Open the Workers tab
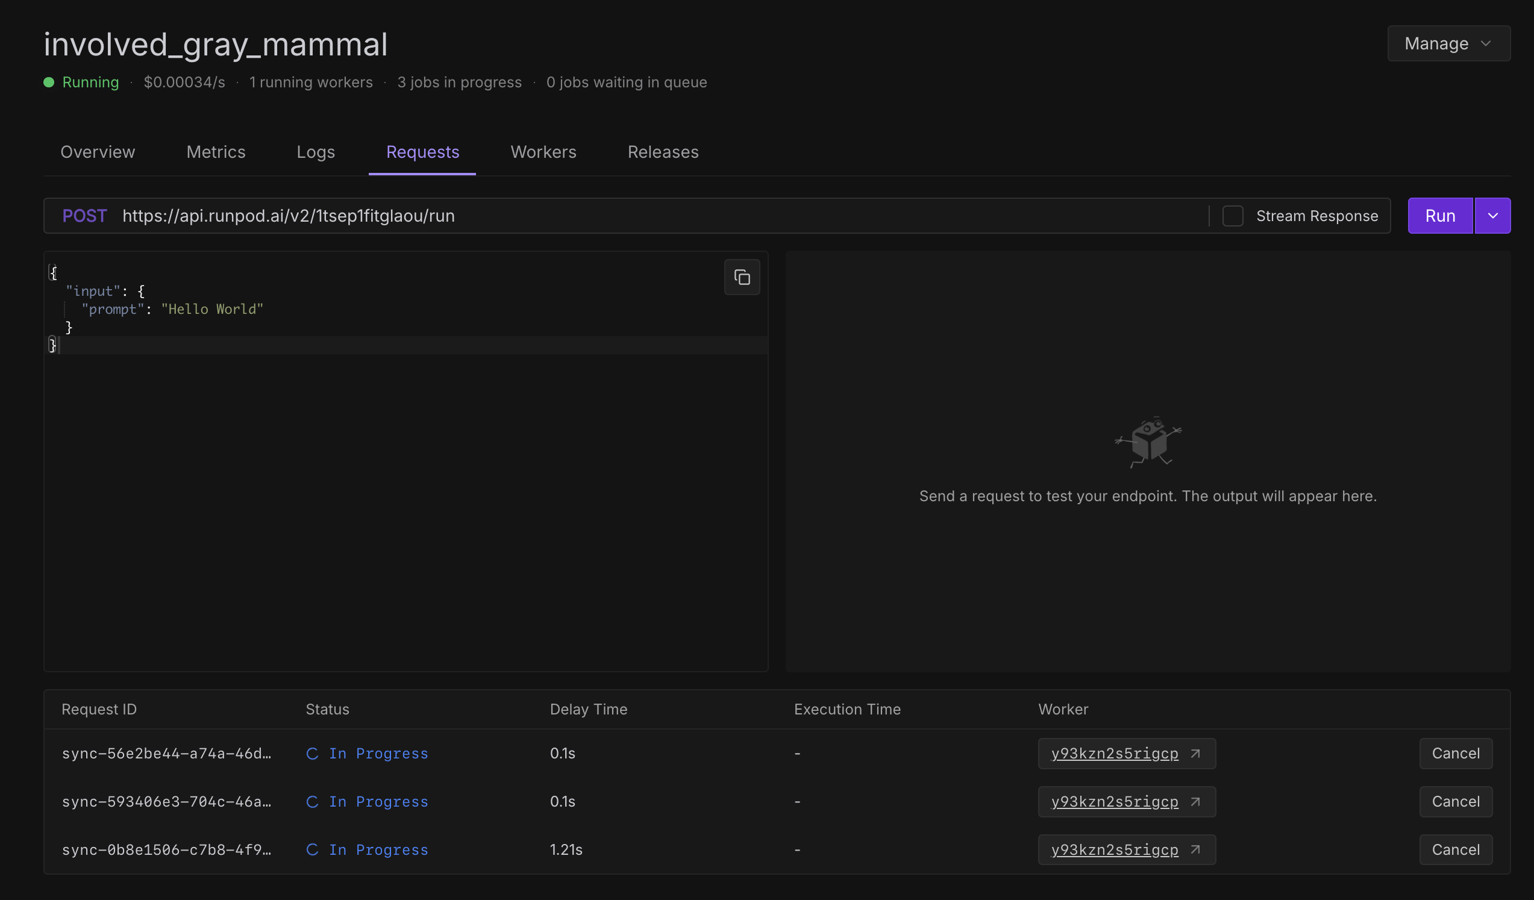This screenshot has height=900, width=1534. pos(543,152)
